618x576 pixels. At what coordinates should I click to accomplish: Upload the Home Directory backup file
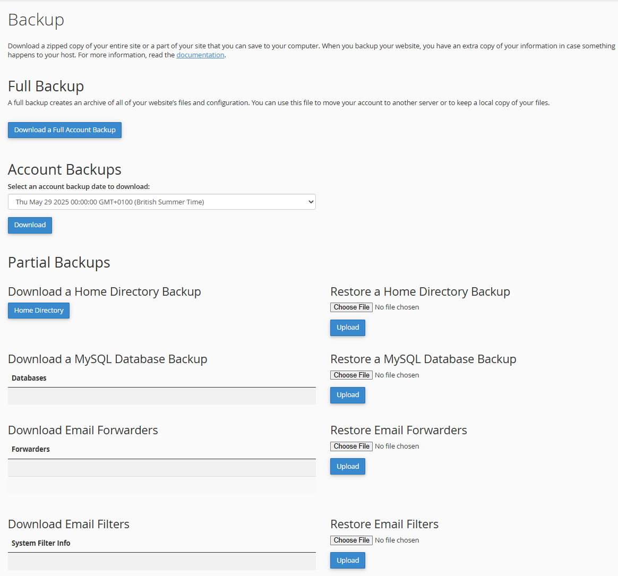pyautogui.click(x=348, y=328)
